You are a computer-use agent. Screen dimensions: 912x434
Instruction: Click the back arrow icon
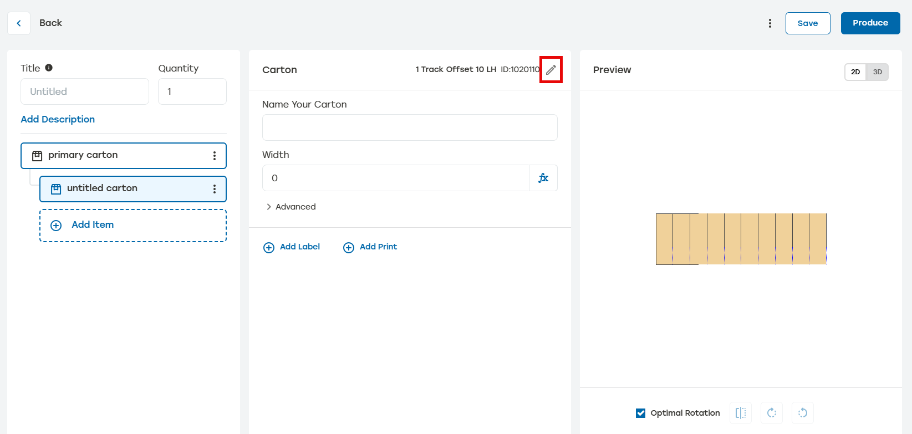point(19,23)
